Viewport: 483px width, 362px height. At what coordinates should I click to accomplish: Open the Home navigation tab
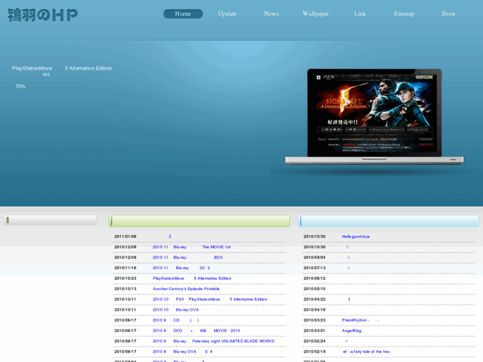coord(183,14)
